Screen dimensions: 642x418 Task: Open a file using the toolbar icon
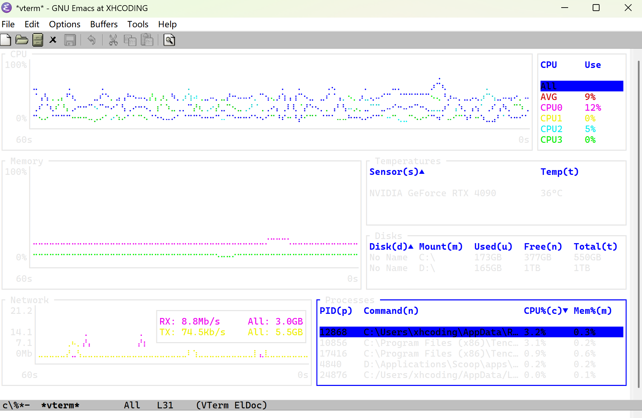22,40
